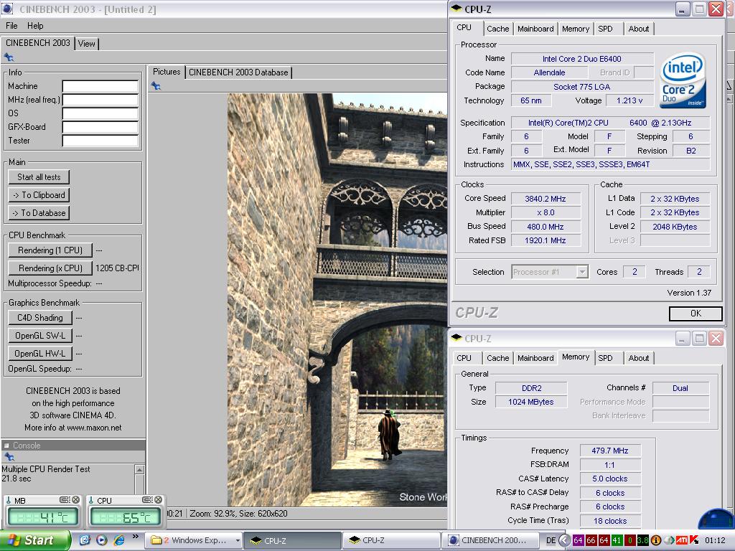Click Start all tests button
The height and width of the screenshot is (551, 735).
[39, 177]
